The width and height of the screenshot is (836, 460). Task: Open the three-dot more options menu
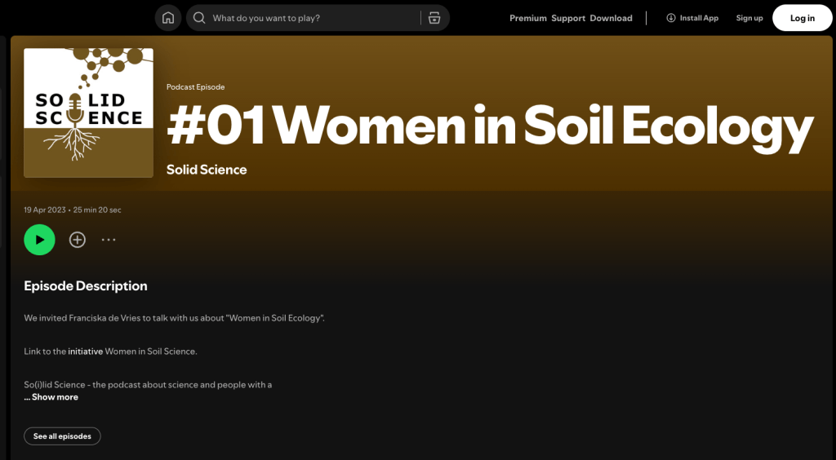click(109, 240)
